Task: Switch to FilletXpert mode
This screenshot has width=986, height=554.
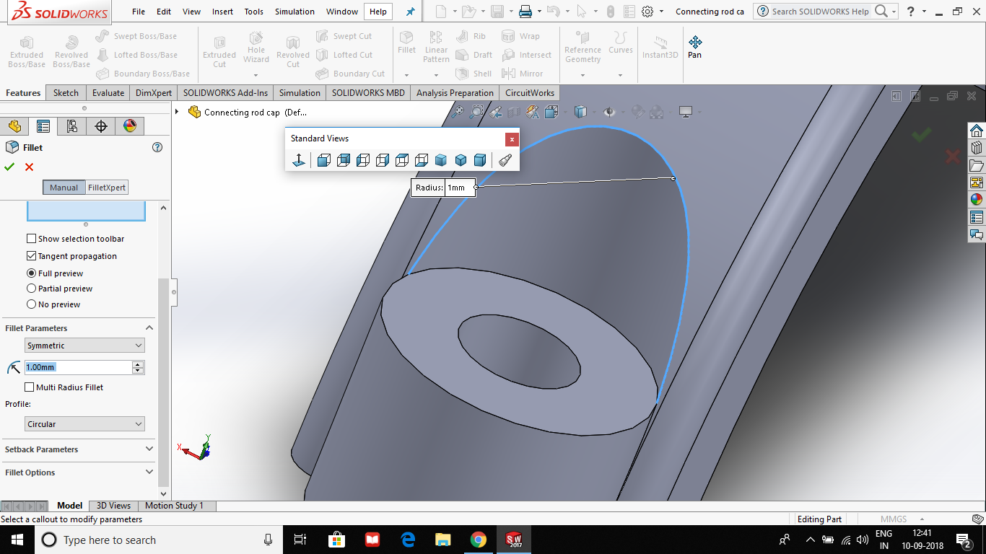Action: click(x=105, y=187)
